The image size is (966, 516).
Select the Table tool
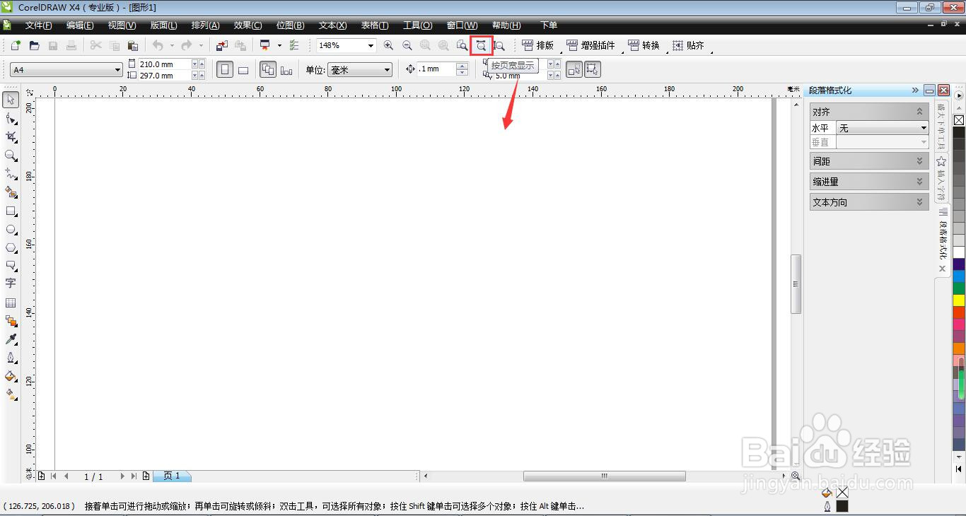pyautogui.click(x=11, y=303)
